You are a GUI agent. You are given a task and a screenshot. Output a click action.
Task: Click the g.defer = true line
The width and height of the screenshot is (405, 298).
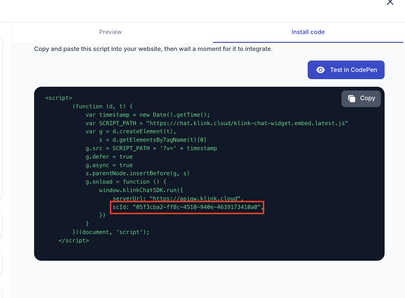pos(109,157)
